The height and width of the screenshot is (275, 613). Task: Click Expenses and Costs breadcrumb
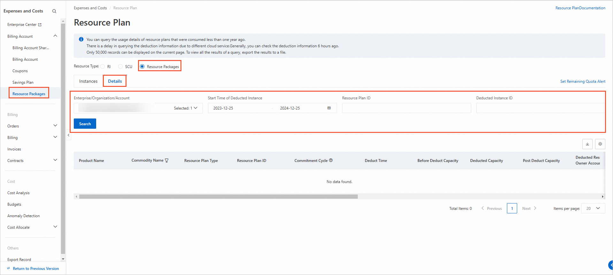90,8
